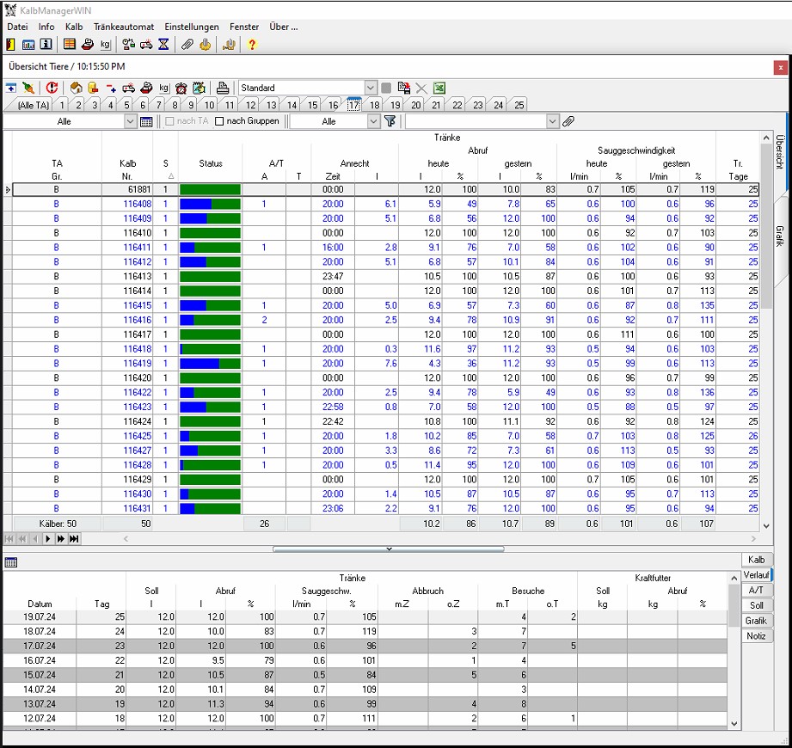Click the alarm clock icon in toolbar
The image size is (792, 748).
181,88
